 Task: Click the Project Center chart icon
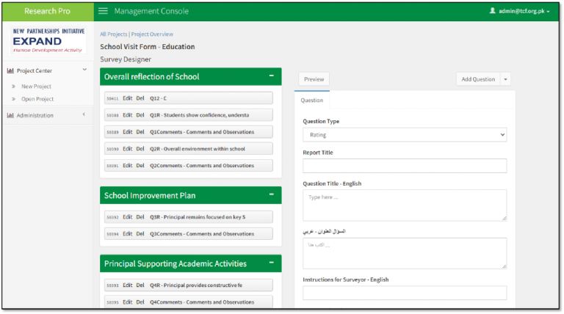pos(10,70)
